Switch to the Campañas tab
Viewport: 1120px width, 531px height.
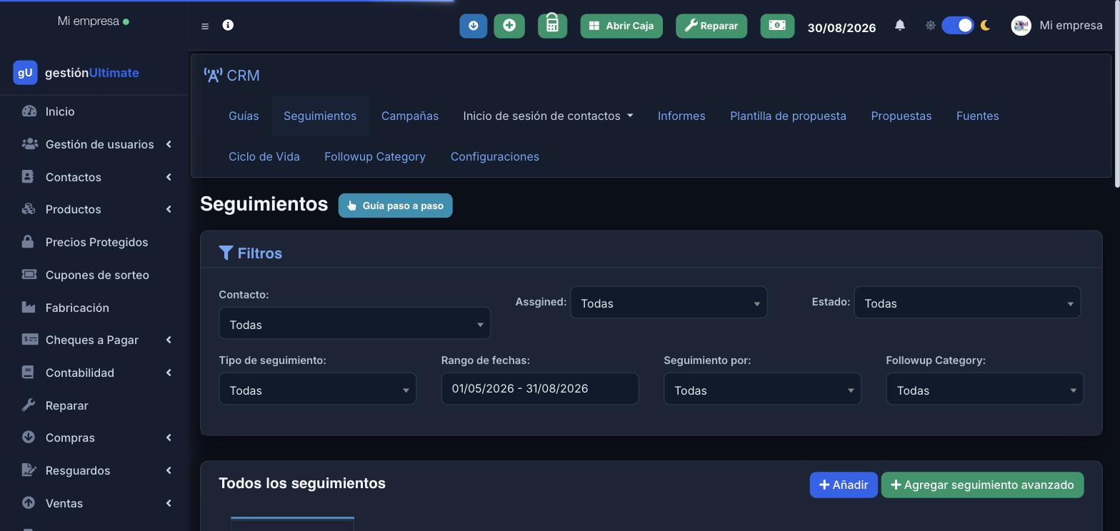[410, 116]
